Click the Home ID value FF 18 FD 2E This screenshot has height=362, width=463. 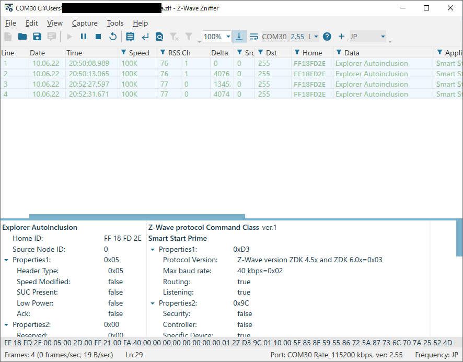click(122, 238)
